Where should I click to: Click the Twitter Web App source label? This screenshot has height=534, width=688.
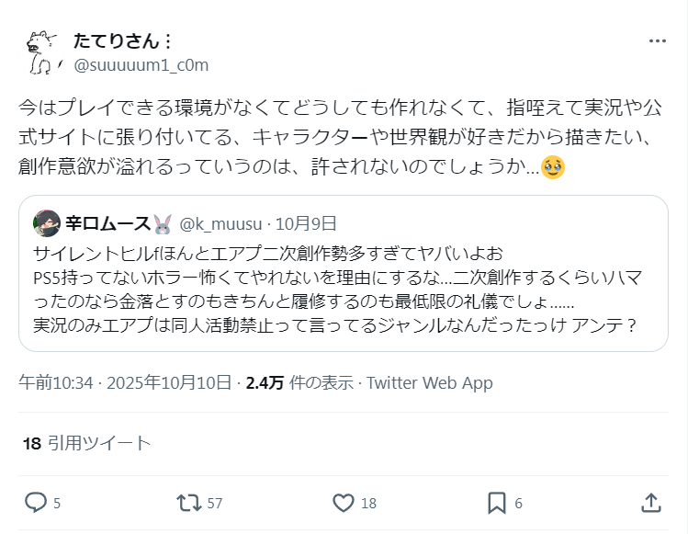pyautogui.click(x=430, y=382)
